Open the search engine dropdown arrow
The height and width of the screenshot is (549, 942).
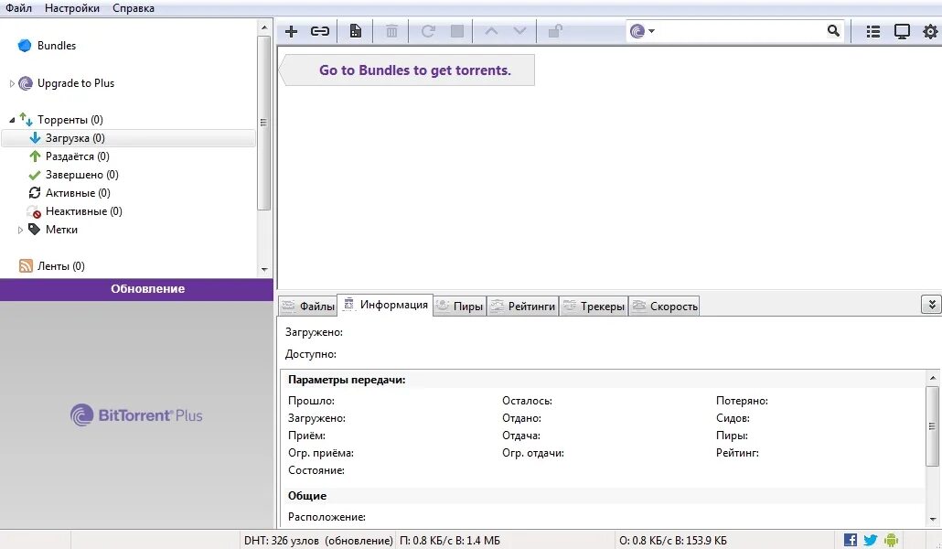pyautogui.click(x=651, y=30)
